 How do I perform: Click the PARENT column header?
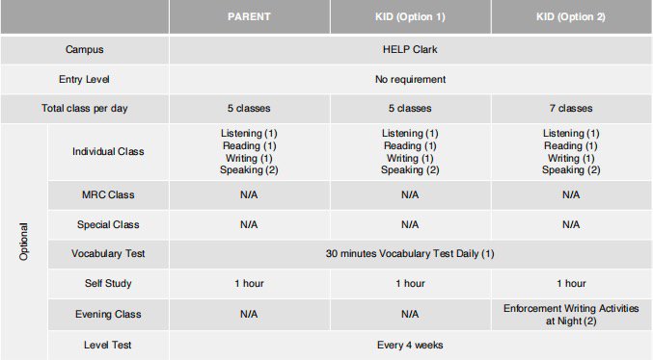pos(249,16)
